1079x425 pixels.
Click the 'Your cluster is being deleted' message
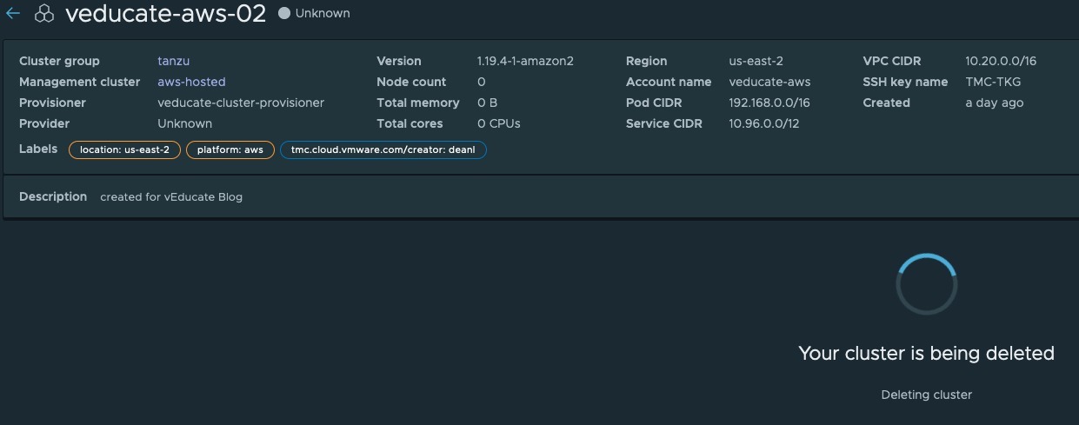926,353
